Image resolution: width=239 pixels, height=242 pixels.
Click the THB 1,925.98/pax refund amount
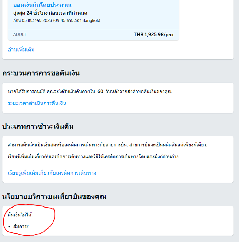tap(154, 35)
